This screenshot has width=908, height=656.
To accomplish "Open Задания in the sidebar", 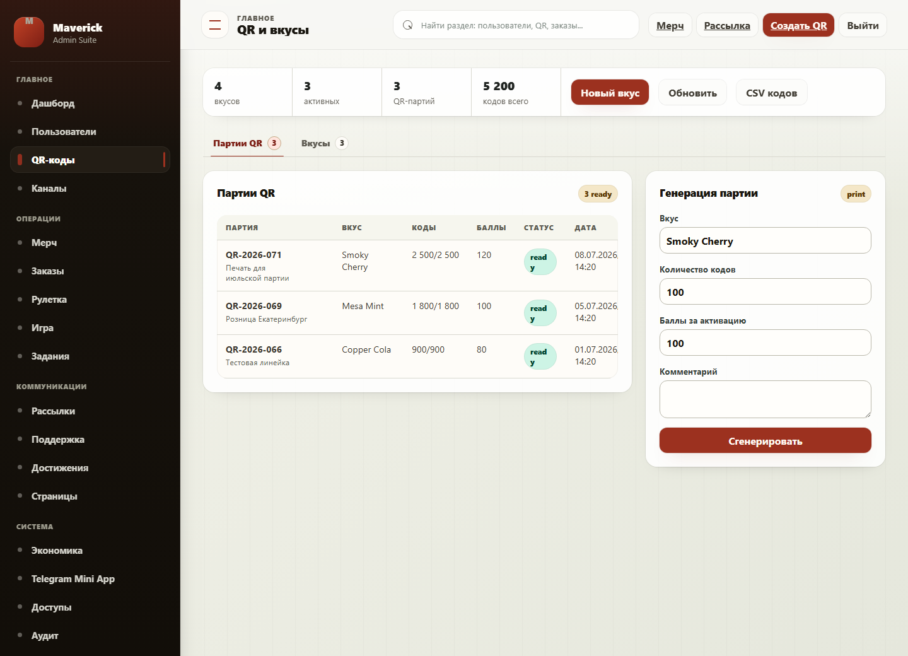I will point(90,356).
